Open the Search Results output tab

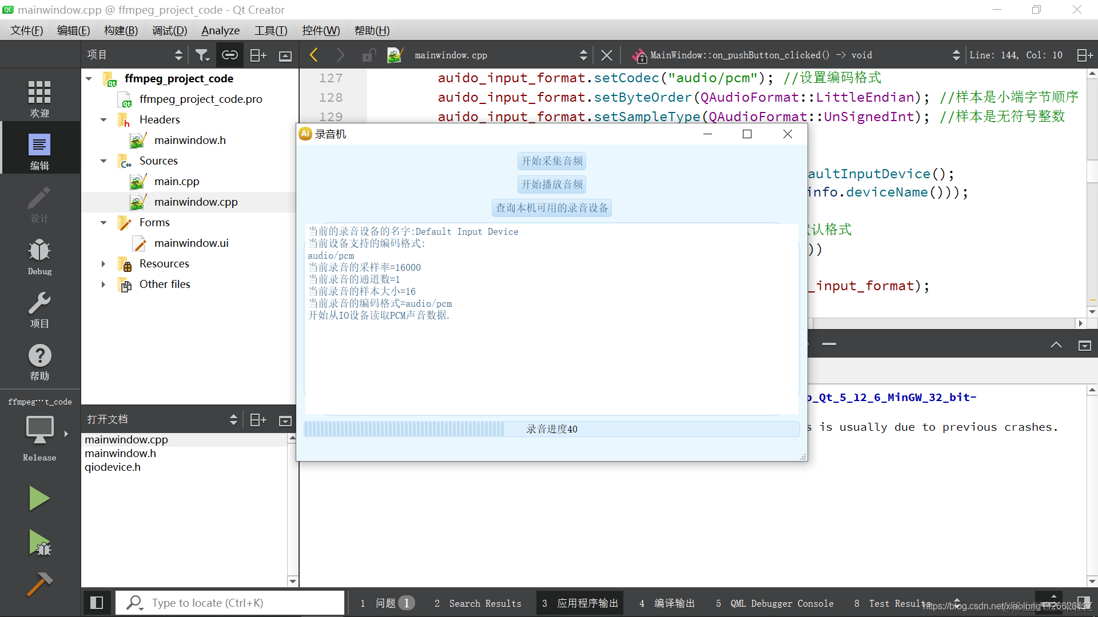pos(478,603)
